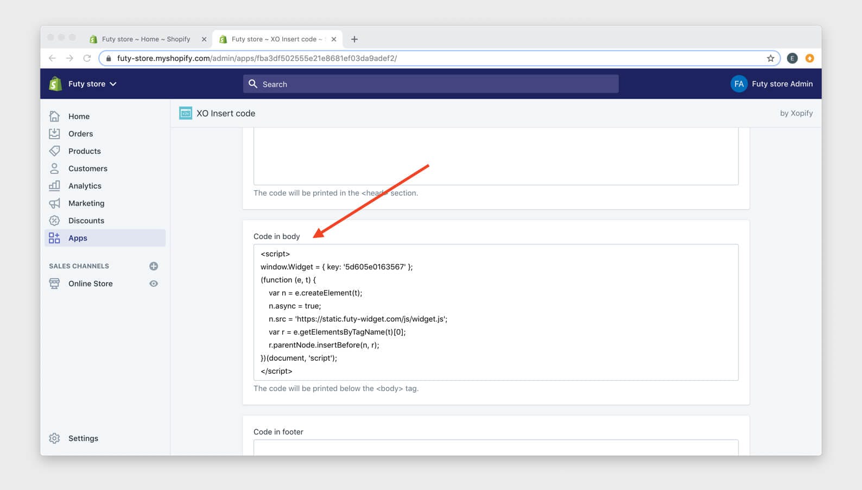Click the Products tag icon
Screen dimensions: 862x490
pyautogui.click(x=54, y=151)
